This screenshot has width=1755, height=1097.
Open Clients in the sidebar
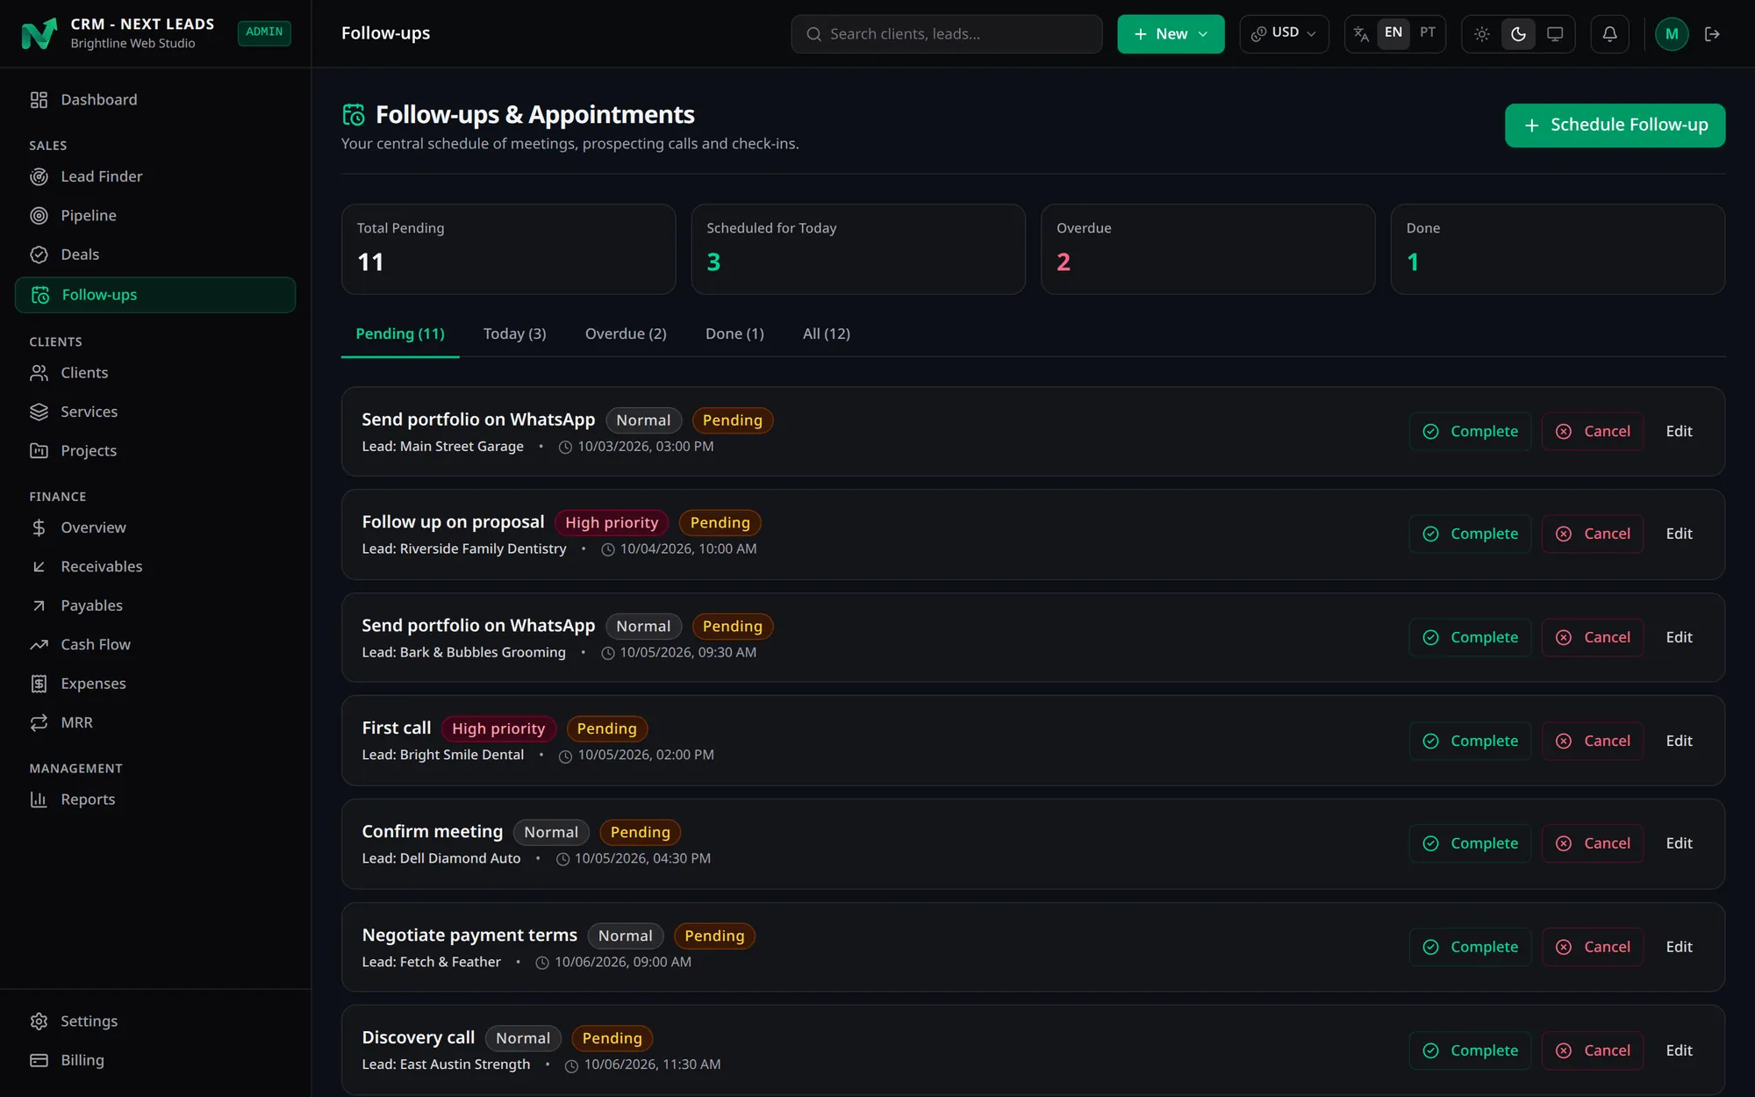pyautogui.click(x=155, y=373)
